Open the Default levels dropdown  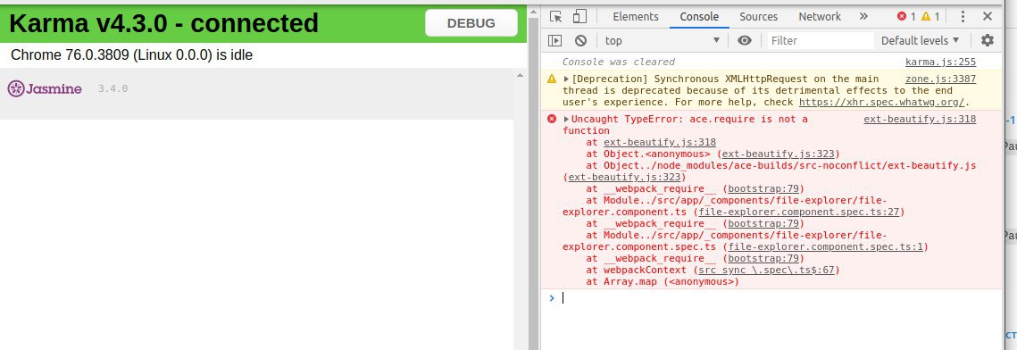pos(920,40)
